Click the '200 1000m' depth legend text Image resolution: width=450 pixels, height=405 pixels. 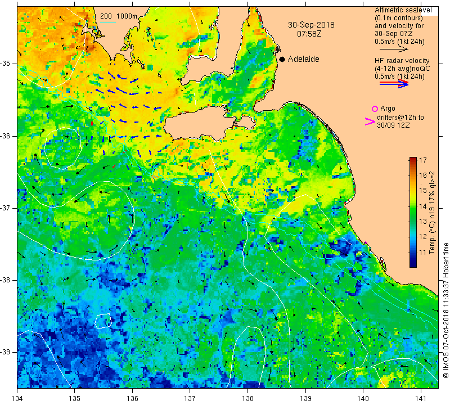(x=119, y=16)
